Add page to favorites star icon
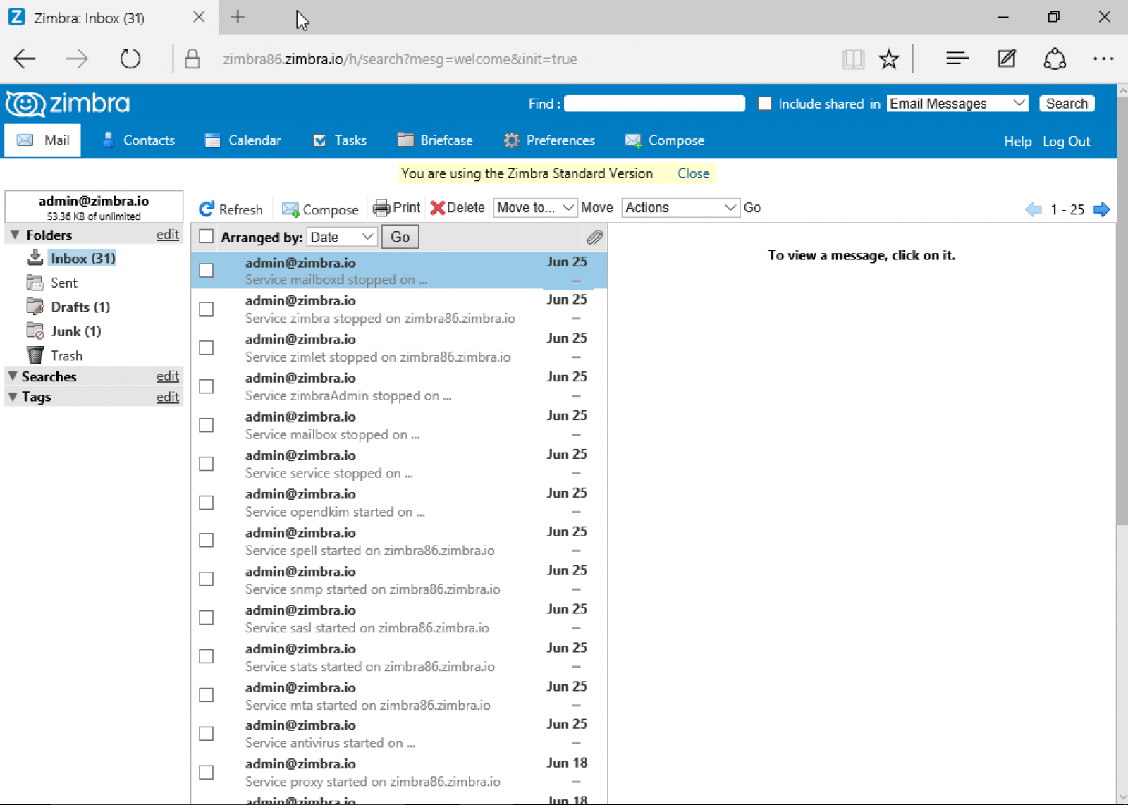Image resolution: width=1128 pixels, height=805 pixels. [889, 59]
